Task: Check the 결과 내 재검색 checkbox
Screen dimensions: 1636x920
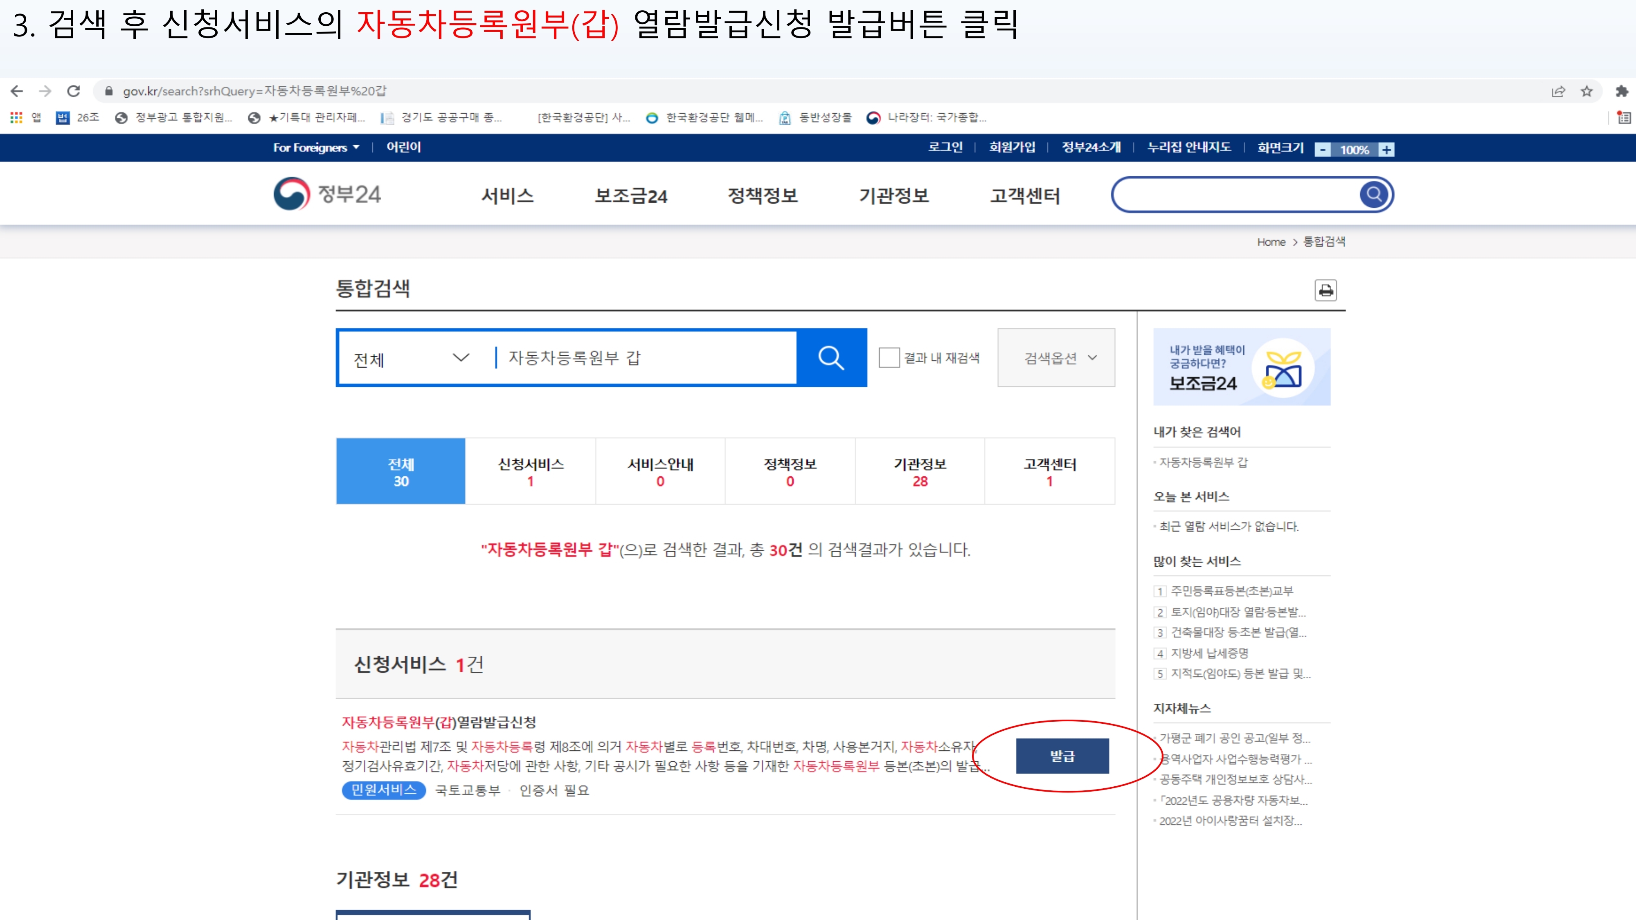Action: coord(889,357)
